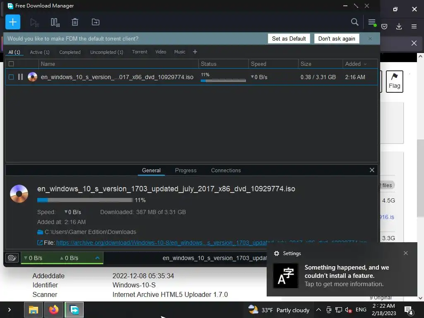
Task: Click upload speed 0 B/s in status bar
Action: click(69, 258)
